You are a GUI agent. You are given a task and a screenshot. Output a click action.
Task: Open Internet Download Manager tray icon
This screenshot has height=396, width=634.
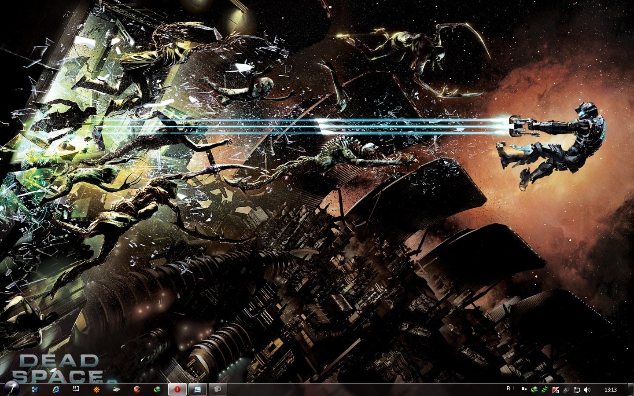click(534, 390)
